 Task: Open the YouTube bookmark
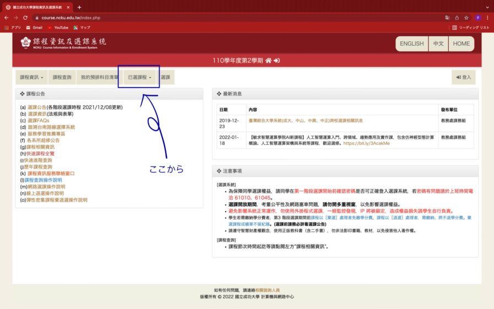click(x=57, y=28)
